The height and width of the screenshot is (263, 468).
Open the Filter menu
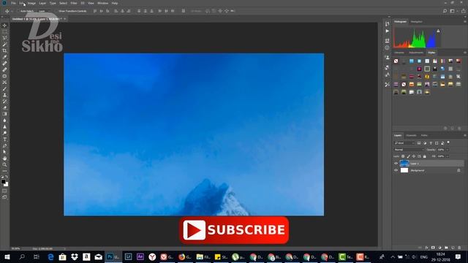[74, 3]
